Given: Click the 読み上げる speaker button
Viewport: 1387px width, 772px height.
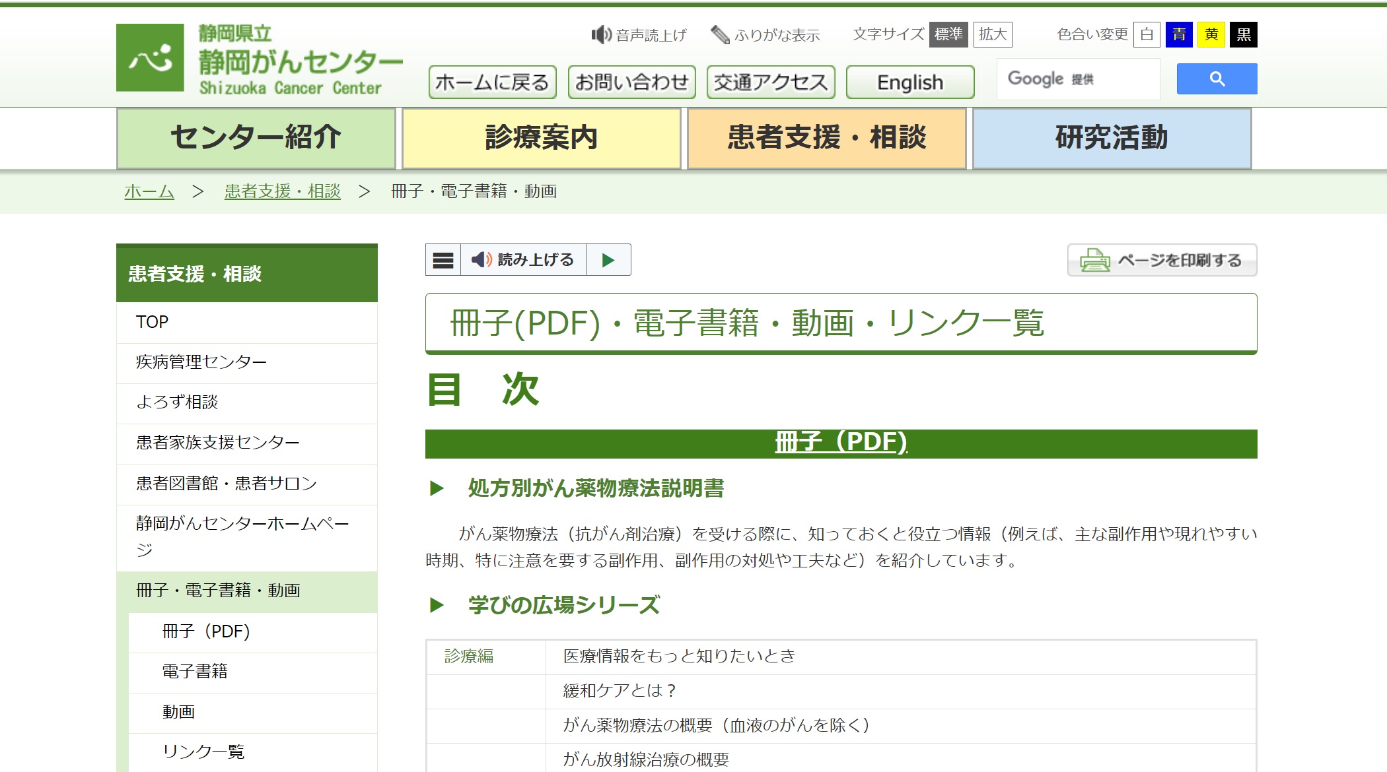Looking at the screenshot, I should click(523, 260).
